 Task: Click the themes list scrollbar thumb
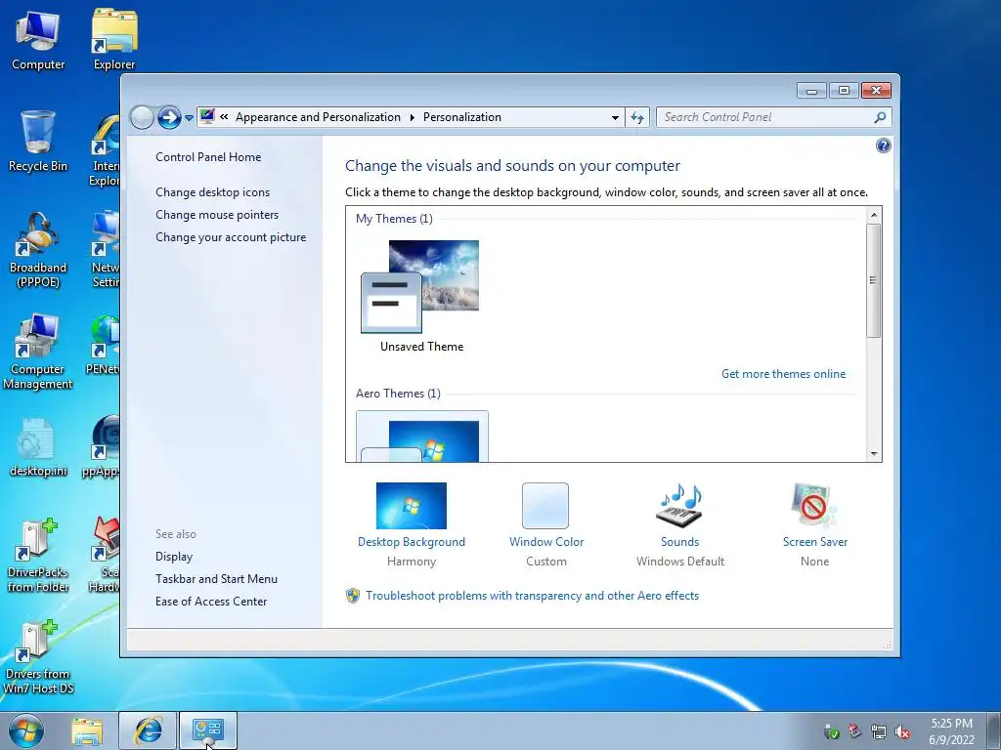click(874, 280)
